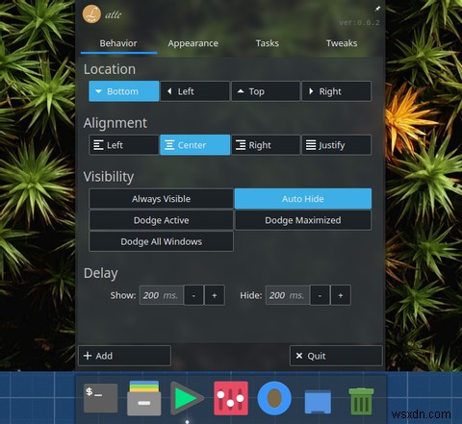Align dock to the Left
462x424 pixels.
pyautogui.click(x=124, y=145)
